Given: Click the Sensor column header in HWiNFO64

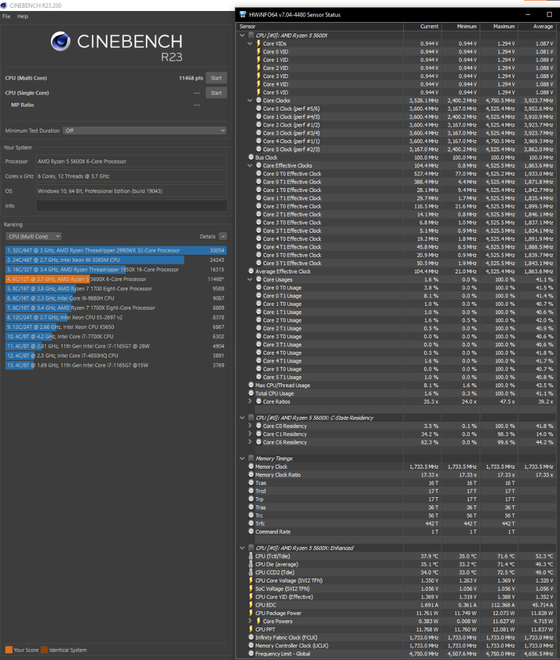Looking at the screenshot, I should coord(320,26).
